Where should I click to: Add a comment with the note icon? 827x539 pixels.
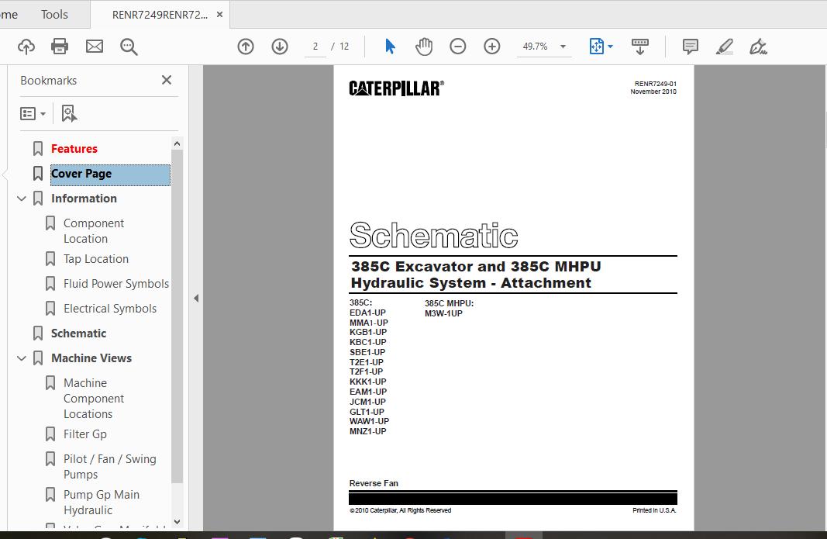(691, 47)
